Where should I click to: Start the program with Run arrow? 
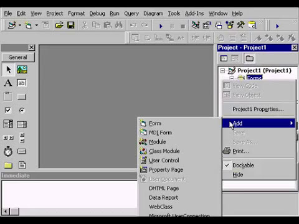(x=161, y=26)
